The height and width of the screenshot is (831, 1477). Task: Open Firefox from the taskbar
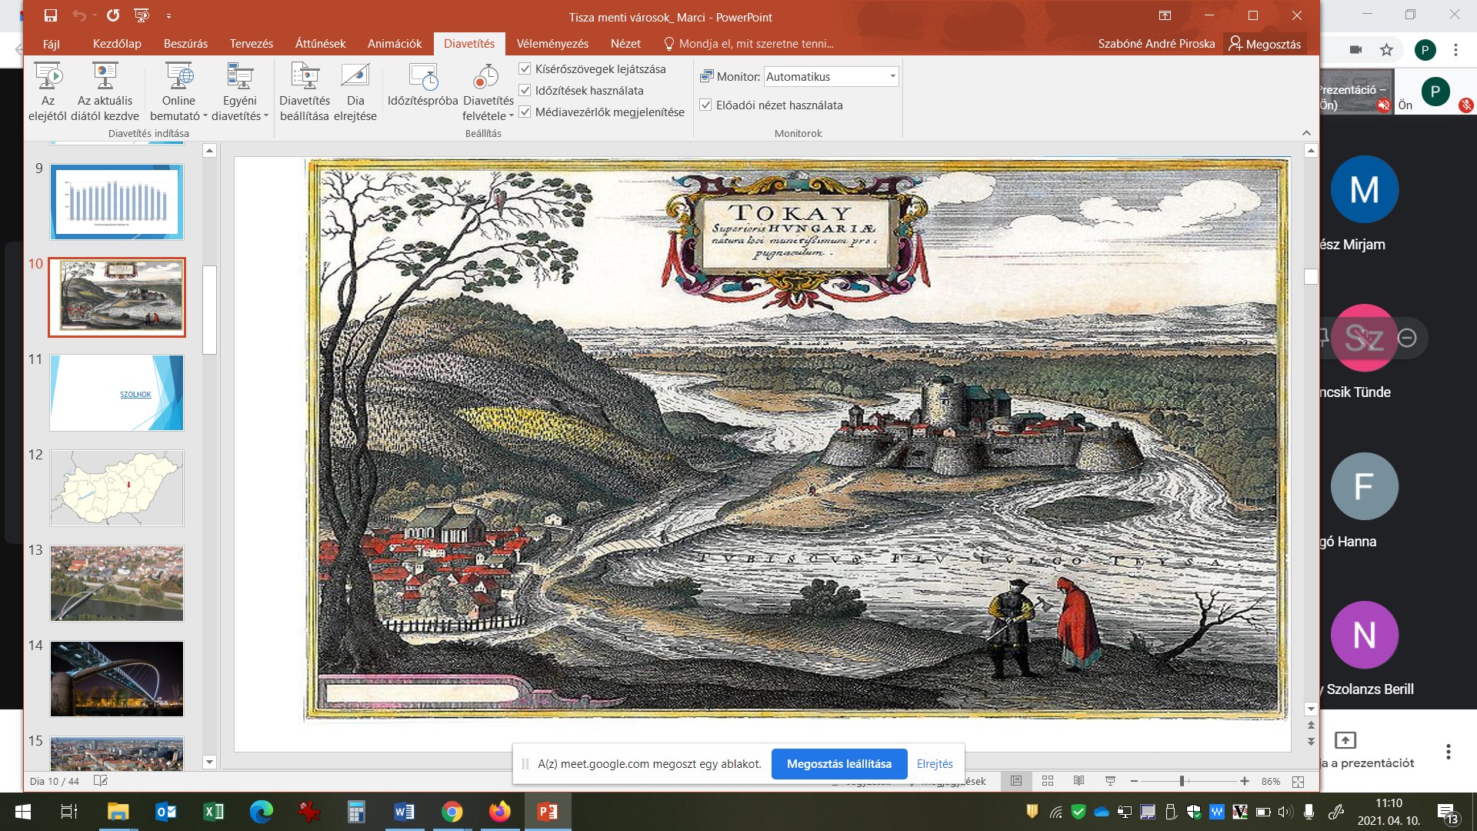[x=500, y=812]
